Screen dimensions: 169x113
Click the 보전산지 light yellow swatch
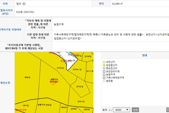point(104,62)
